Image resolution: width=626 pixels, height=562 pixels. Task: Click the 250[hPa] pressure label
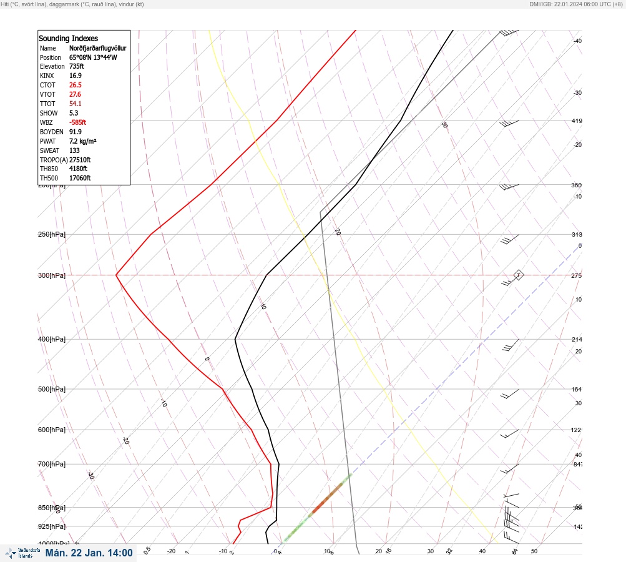tap(52, 234)
